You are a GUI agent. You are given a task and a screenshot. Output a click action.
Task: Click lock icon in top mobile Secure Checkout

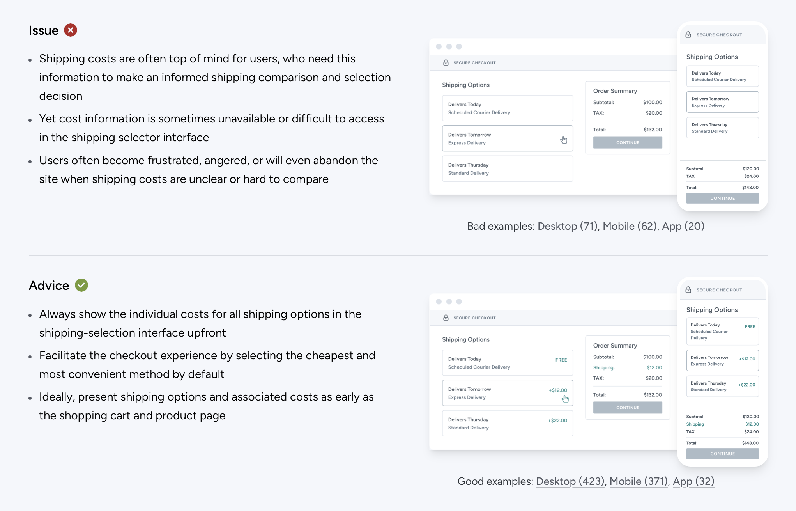[688, 35]
